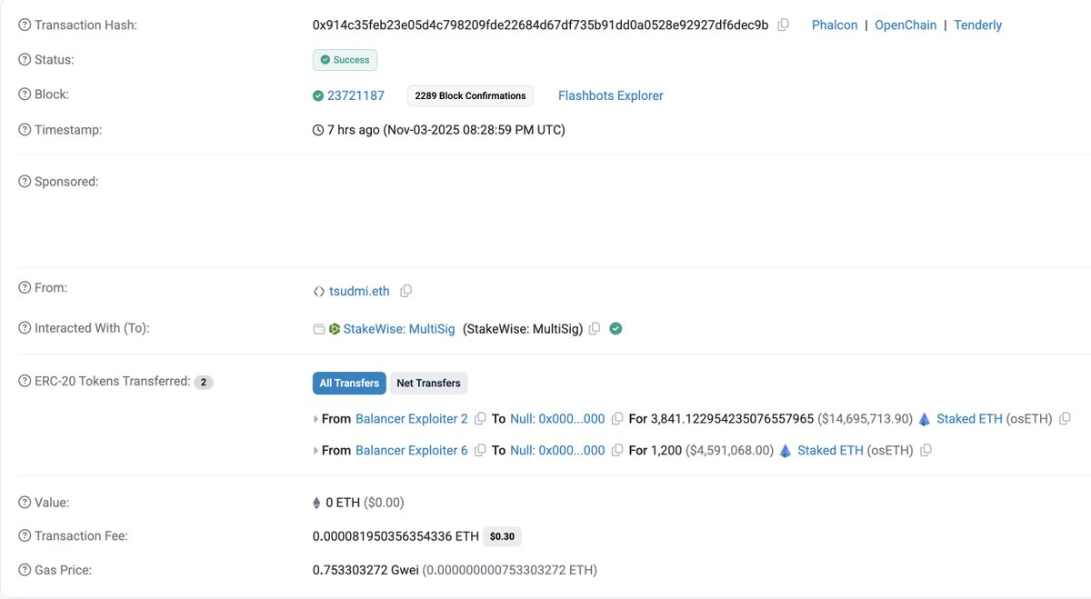Screen dimensions: 1091x599
Task: Copy the StakeWise MultiSig address
Action: click(x=595, y=329)
